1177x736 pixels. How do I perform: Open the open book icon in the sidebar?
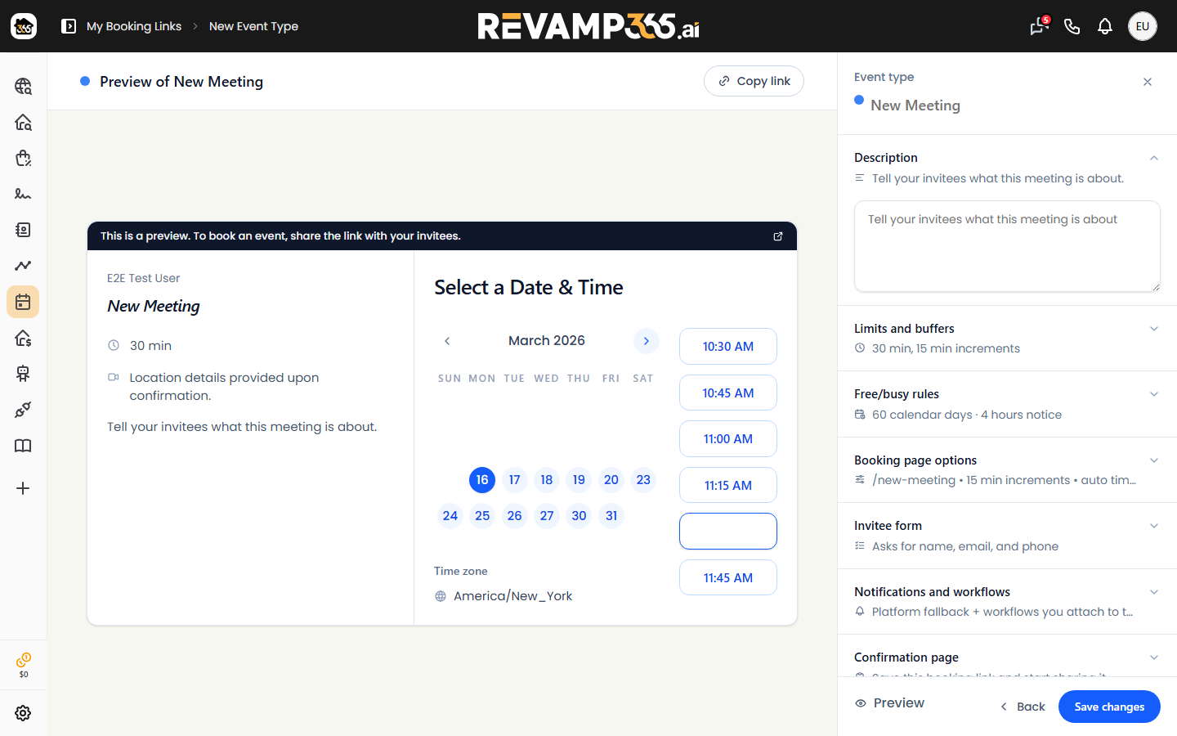click(23, 446)
